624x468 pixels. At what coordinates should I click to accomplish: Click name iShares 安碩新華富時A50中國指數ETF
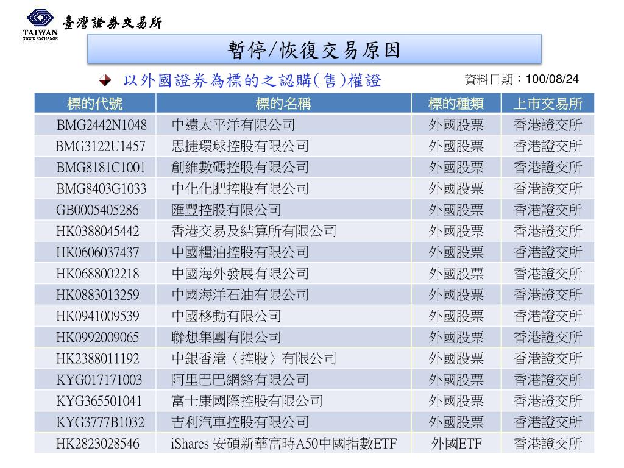(x=284, y=444)
